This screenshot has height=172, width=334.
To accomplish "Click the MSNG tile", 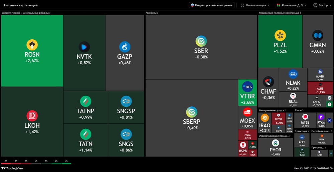I will pos(289,128).
